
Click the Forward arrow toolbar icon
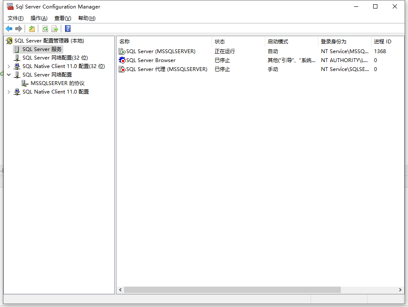(x=18, y=28)
